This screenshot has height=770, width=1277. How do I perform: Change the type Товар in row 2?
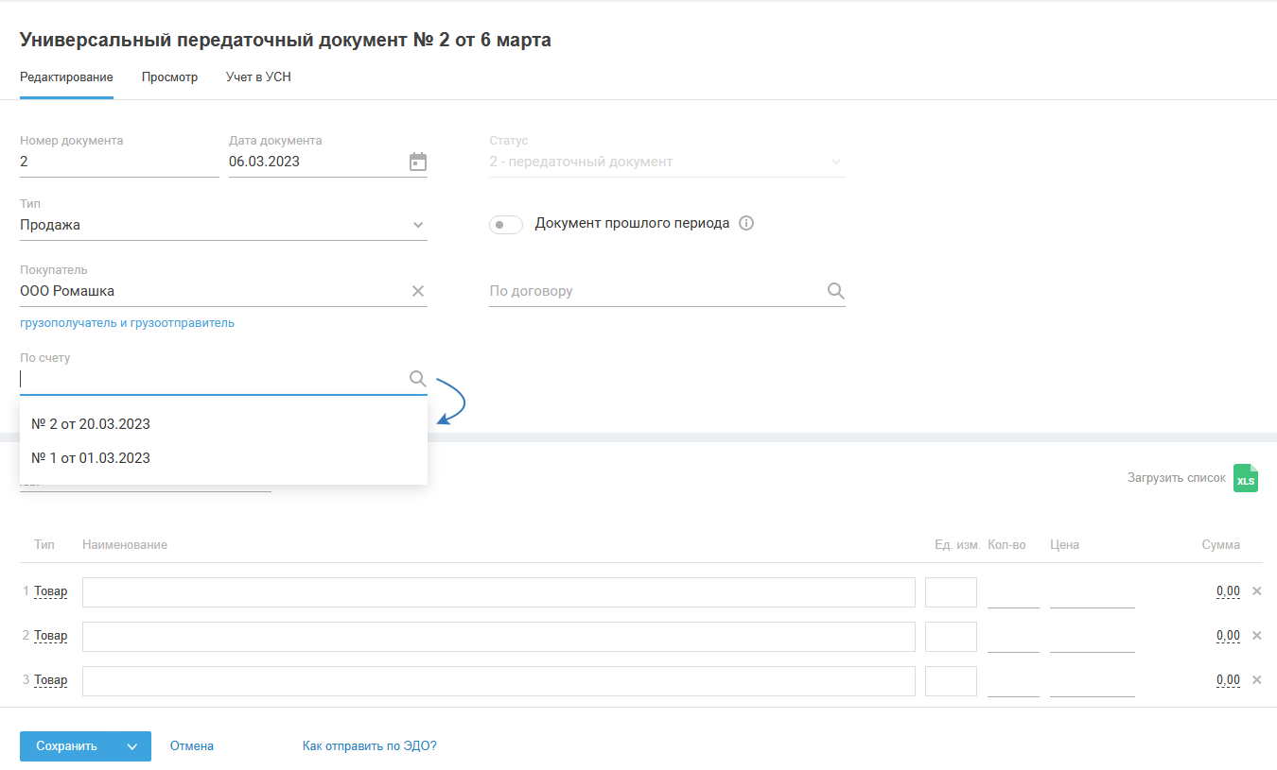point(51,636)
